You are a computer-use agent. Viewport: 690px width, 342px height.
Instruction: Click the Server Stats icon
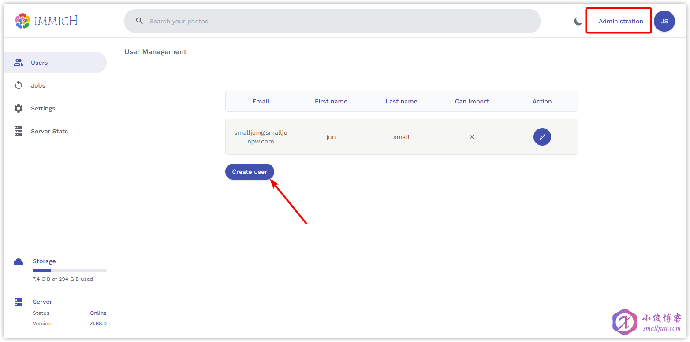click(19, 131)
